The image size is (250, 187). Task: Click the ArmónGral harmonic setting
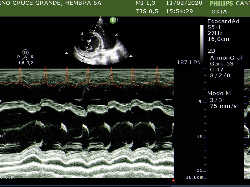(x=226, y=58)
